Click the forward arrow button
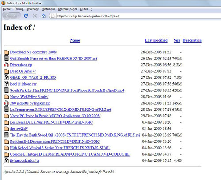The height and width of the screenshot is (180, 221). tap(14, 16)
